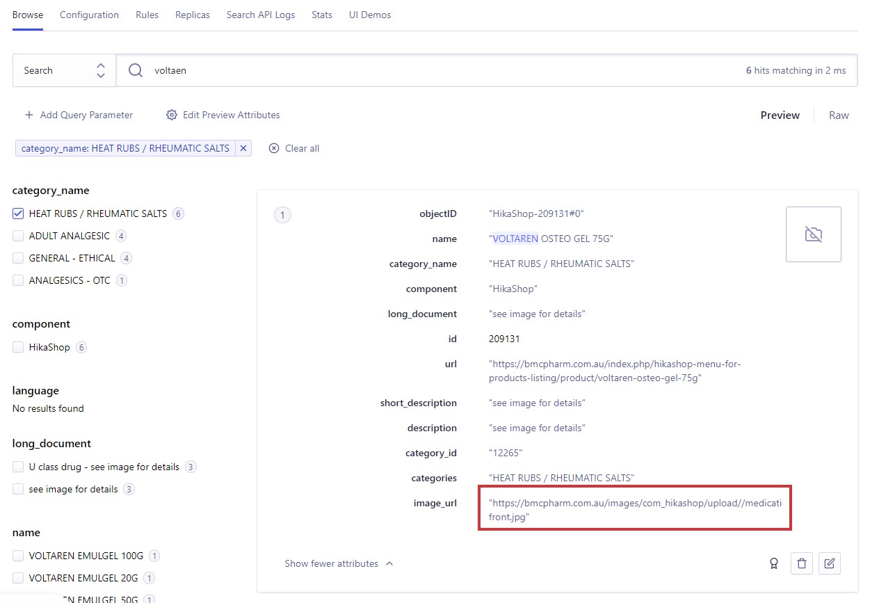Open the Search type dropdown
Screen dimensions: 879x603
pos(64,70)
